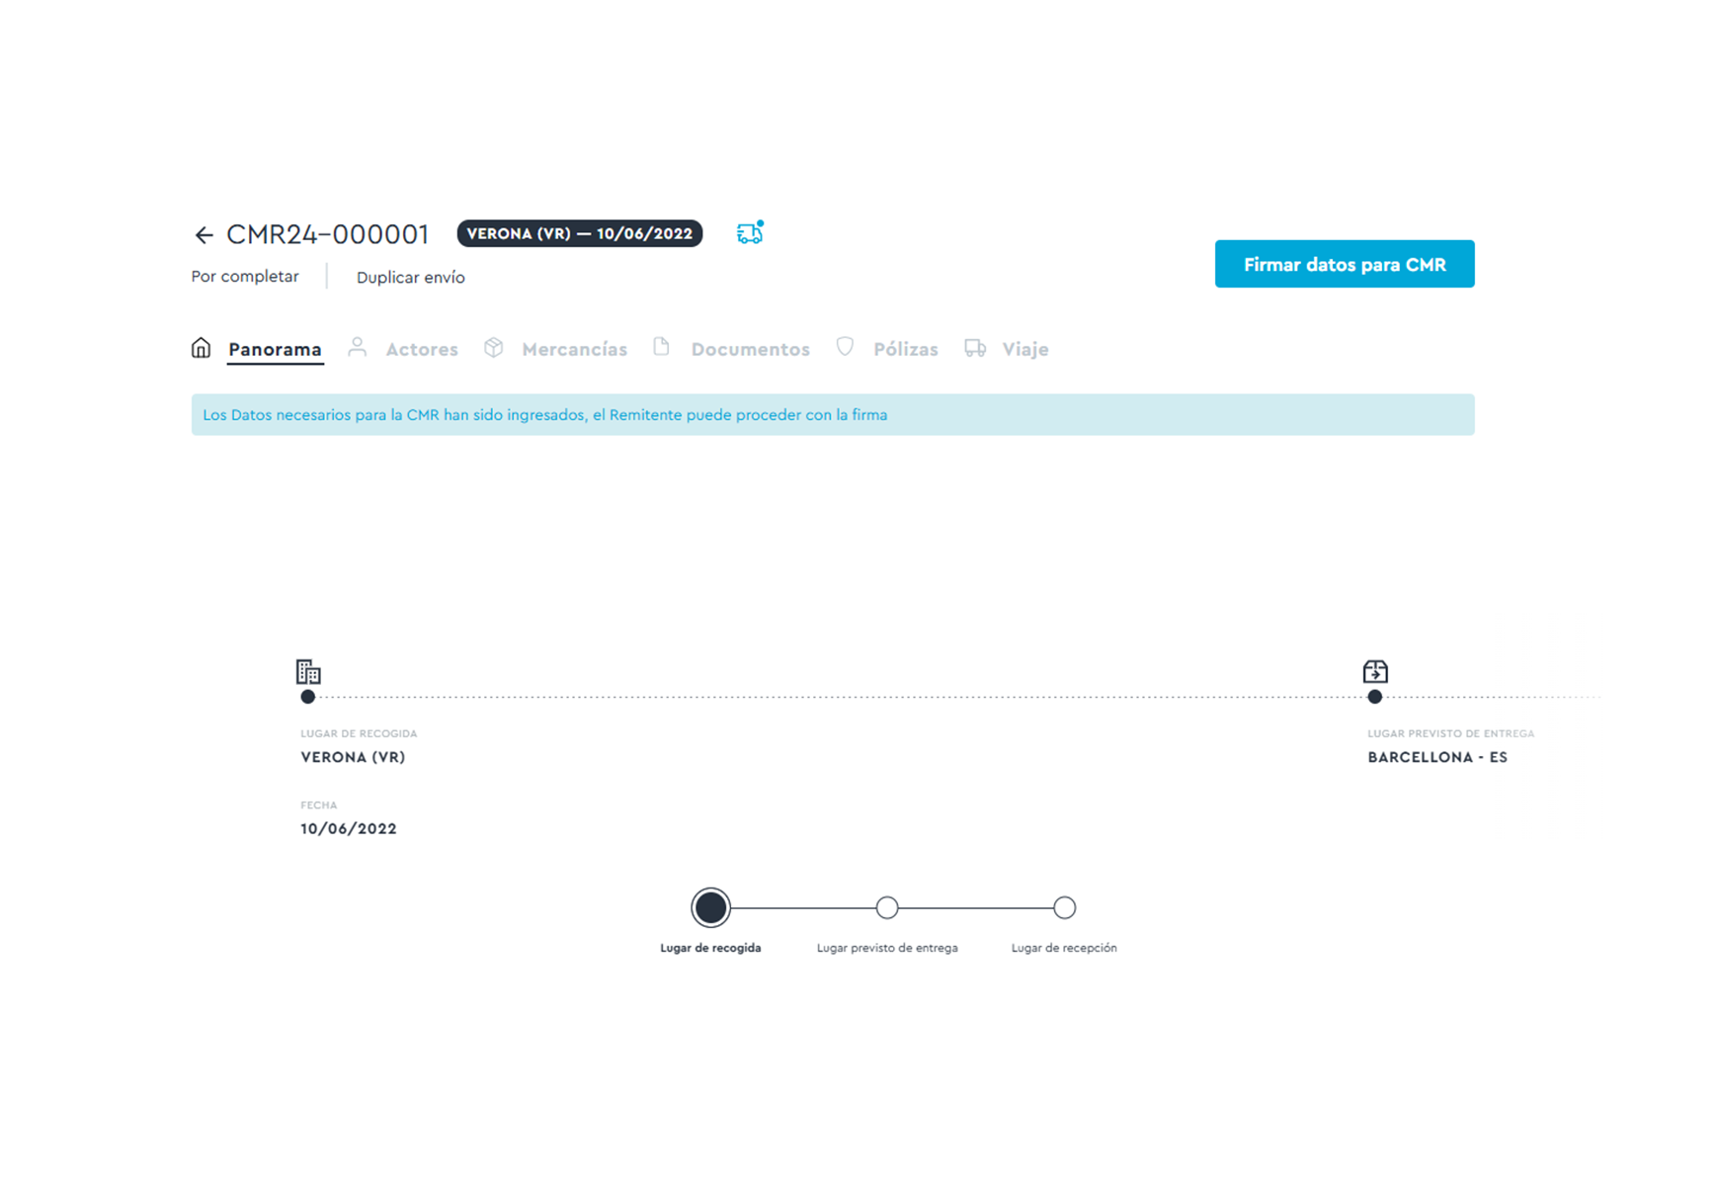Go to the Documentos tab
The width and height of the screenshot is (1719, 1186).
(750, 349)
